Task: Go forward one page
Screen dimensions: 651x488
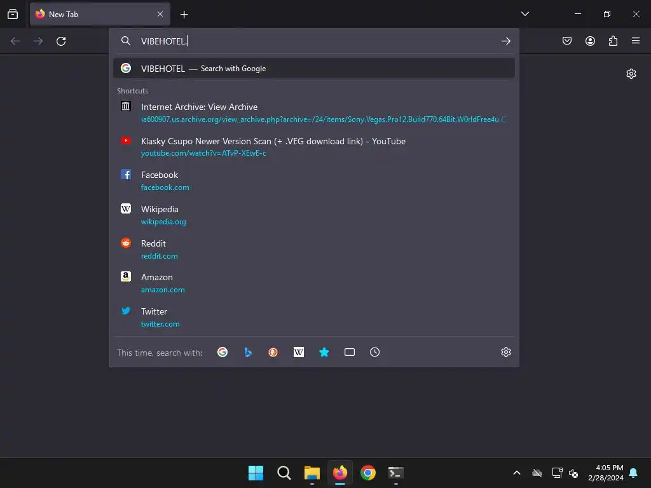Action: point(38,41)
